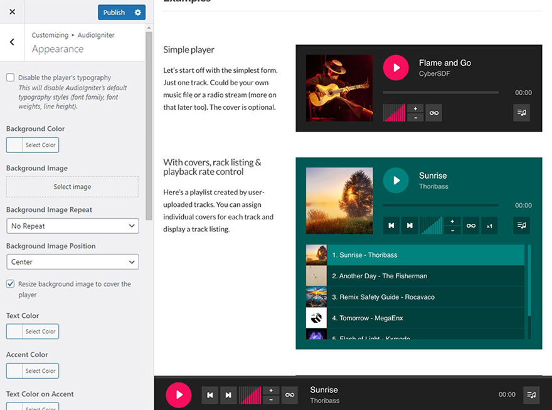Toggle repeat in bottom footer player
The height and width of the screenshot is (410, 552).
pyautogui.click(x=290, y=395)
